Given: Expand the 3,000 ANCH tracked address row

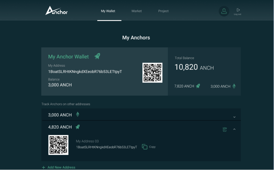Looking at the screenshot, I should [234, 117].
